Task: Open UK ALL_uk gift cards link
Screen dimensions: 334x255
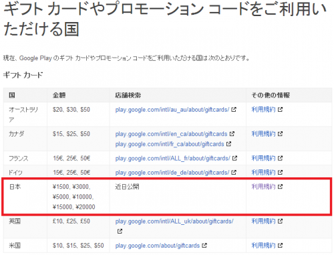Action: pyautogui.click(x=174, y=222)
